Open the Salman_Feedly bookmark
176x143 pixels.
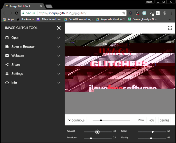pos(142,19)
